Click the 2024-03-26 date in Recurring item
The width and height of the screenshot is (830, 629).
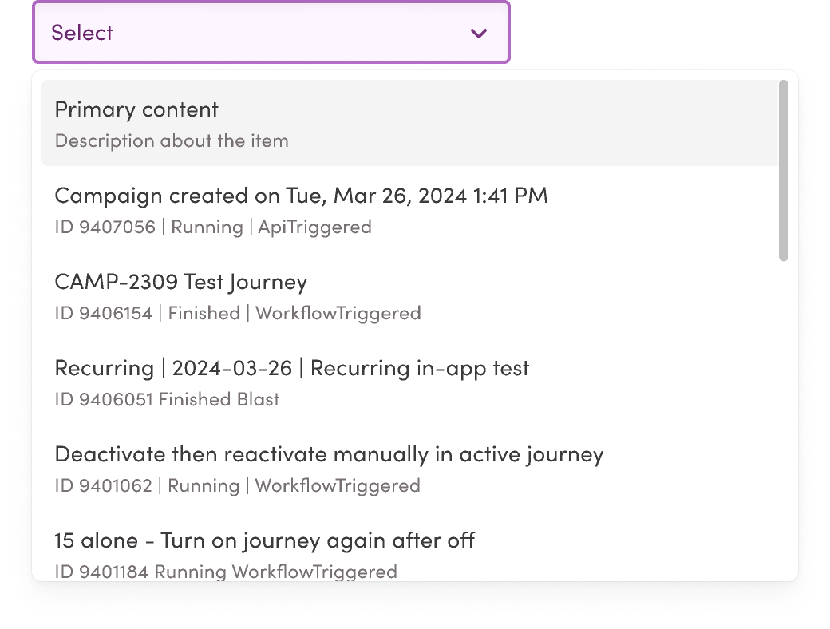[x=230, y=368]
